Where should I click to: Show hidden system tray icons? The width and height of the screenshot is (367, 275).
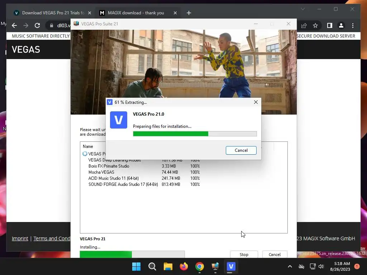point(290,266)
